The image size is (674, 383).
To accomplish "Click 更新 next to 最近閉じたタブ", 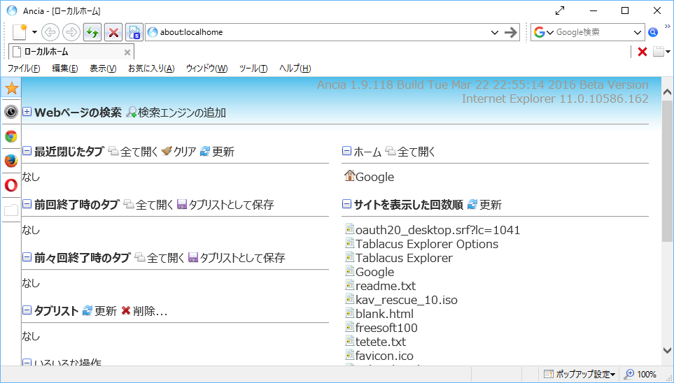I will (223, 152).
